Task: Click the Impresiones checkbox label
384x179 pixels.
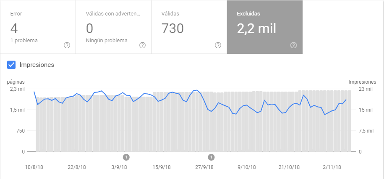Action: (37, 65)
